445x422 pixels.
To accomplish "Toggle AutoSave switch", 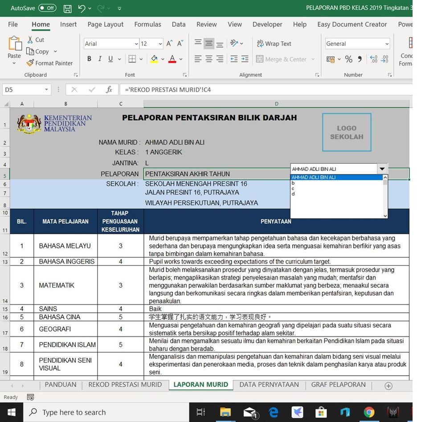I will [x=47, y=8].
